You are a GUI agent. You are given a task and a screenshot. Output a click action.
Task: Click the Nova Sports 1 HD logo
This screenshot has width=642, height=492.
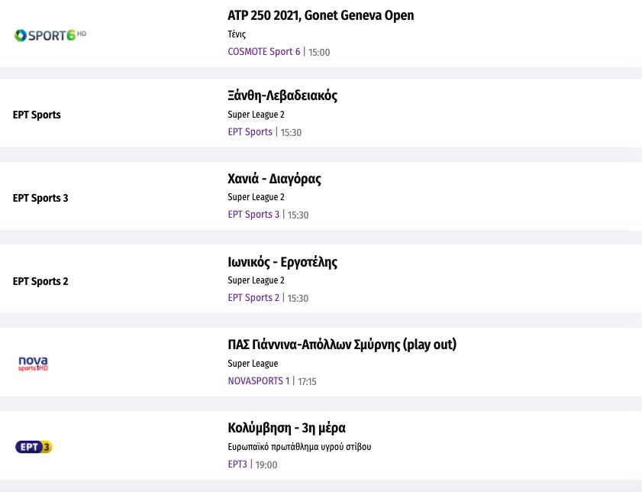coord(34,364)
